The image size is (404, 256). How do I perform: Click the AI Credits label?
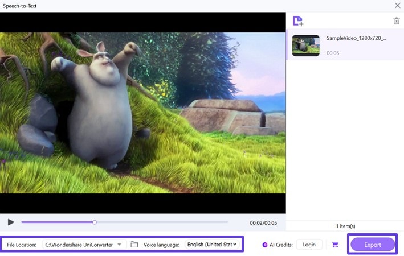281,245
